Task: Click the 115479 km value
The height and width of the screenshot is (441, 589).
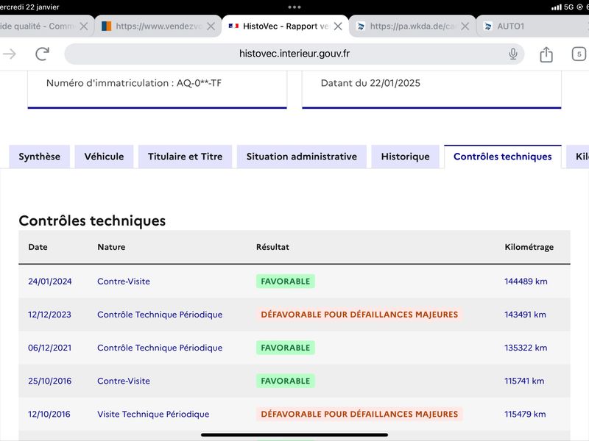Action: point(525,415)
